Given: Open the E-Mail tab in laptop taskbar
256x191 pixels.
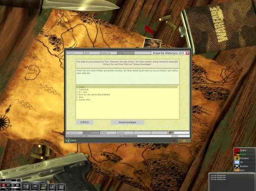Looking at the screenshot, I should [x=108, y=133].
